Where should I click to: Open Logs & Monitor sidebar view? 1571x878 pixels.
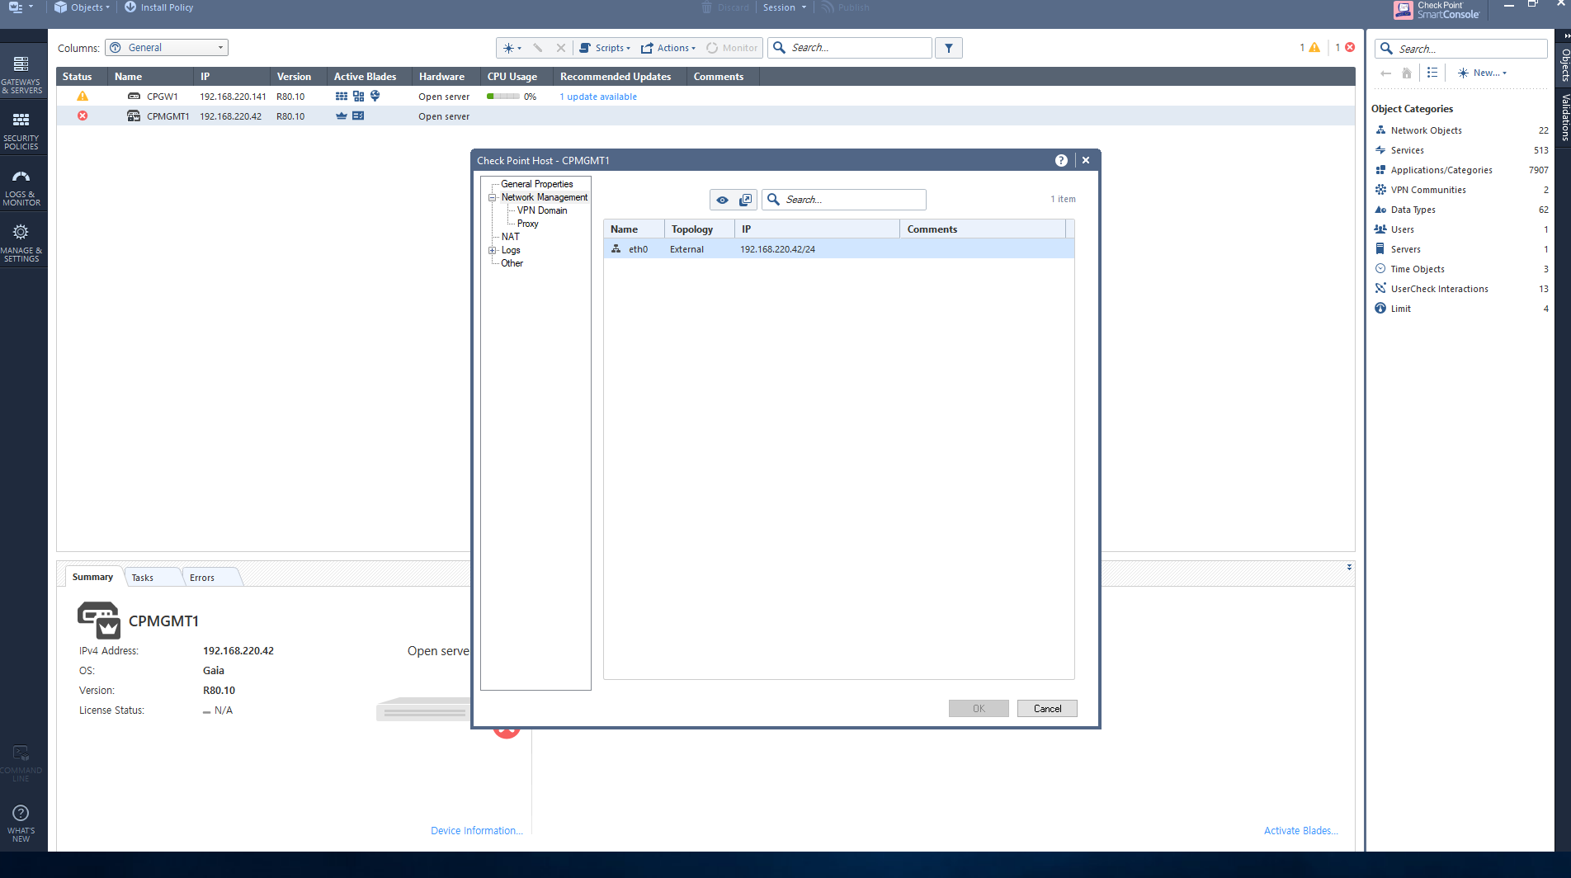pos(21,186)
